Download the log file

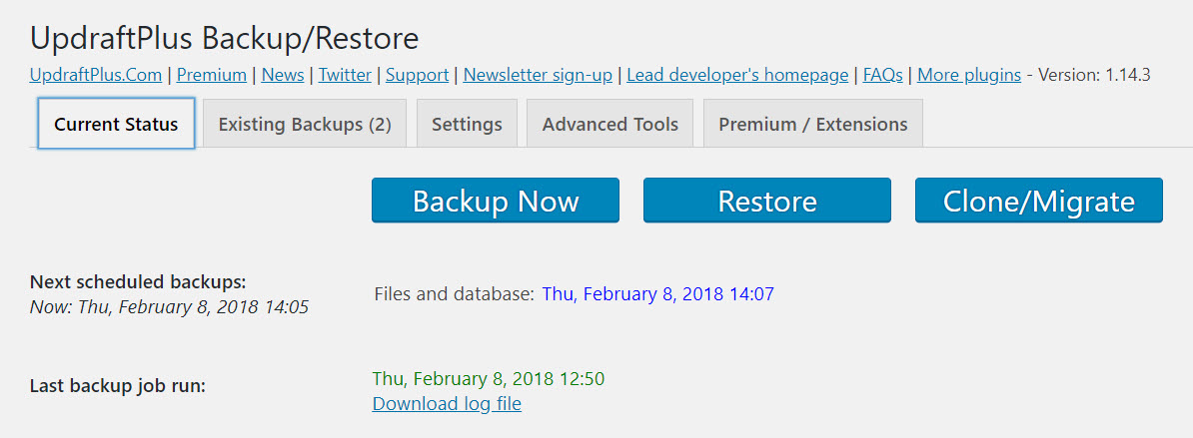447,404
